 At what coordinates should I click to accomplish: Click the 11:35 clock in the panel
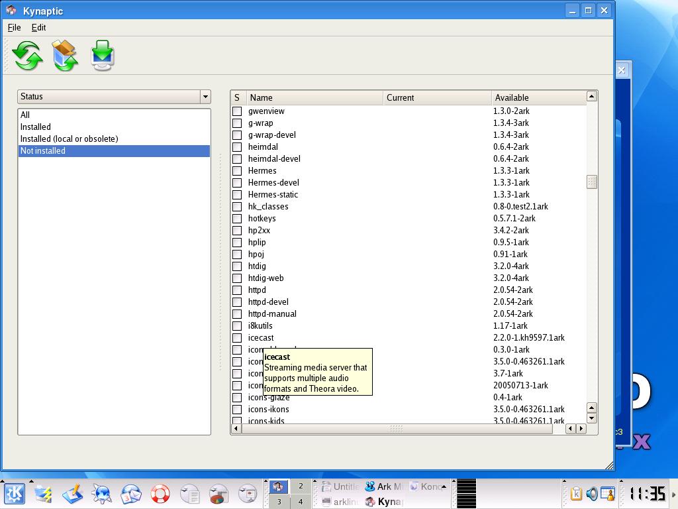[646, 494]
